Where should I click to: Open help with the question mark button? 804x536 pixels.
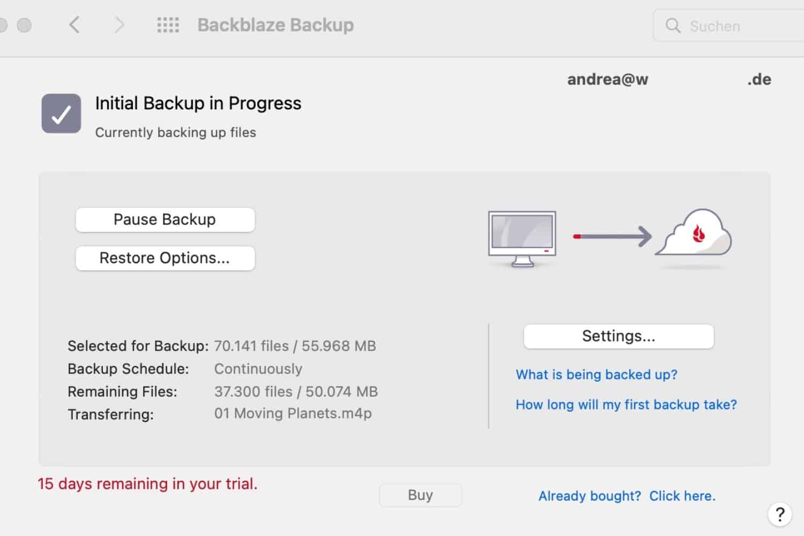pyautogui.click(x=780, y=514)
